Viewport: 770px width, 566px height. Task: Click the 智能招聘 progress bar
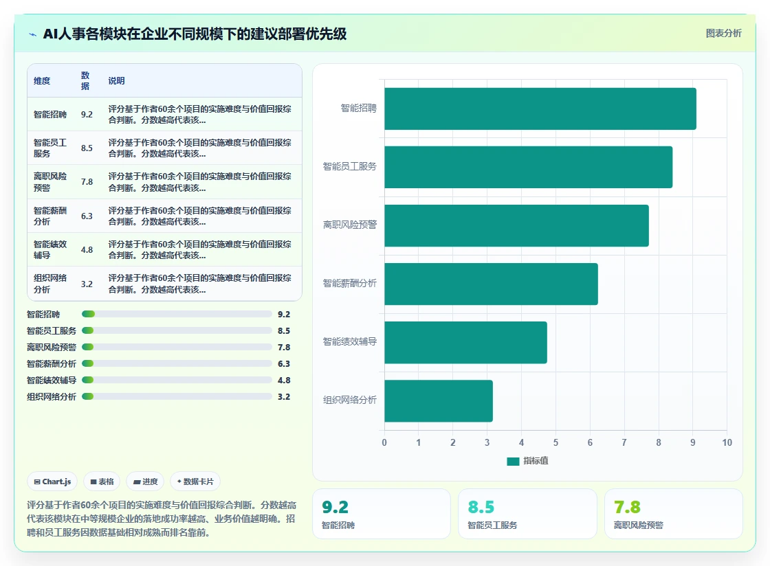177,314
